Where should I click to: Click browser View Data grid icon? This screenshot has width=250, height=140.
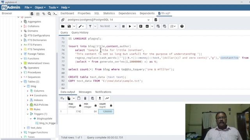(x=38, y=14)
